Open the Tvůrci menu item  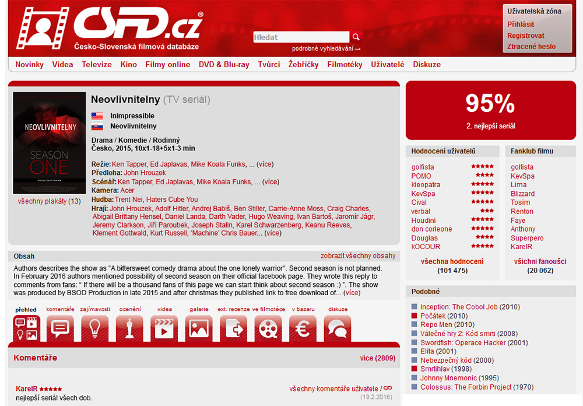click(269, 64)
